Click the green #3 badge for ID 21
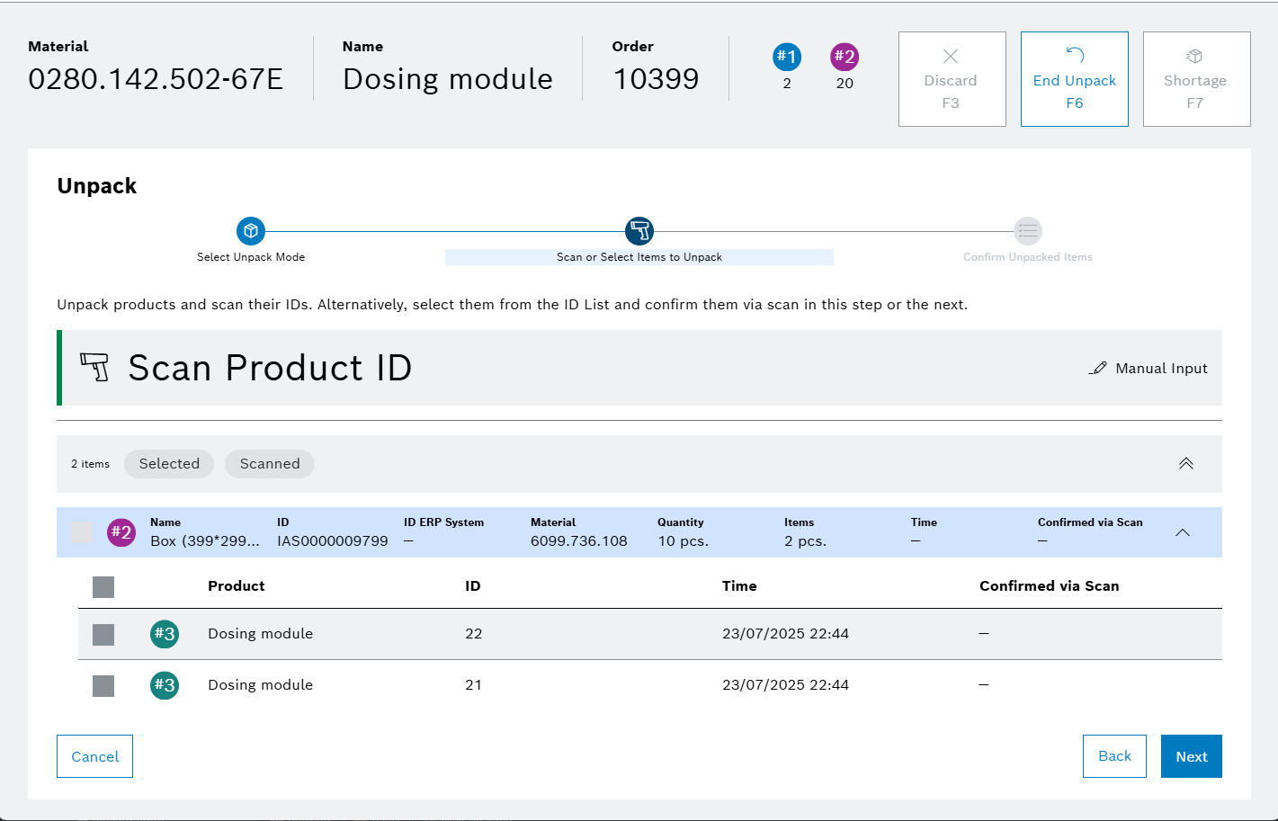The height and width of the screenshot is (821, 1278). (x=164, y=685)
